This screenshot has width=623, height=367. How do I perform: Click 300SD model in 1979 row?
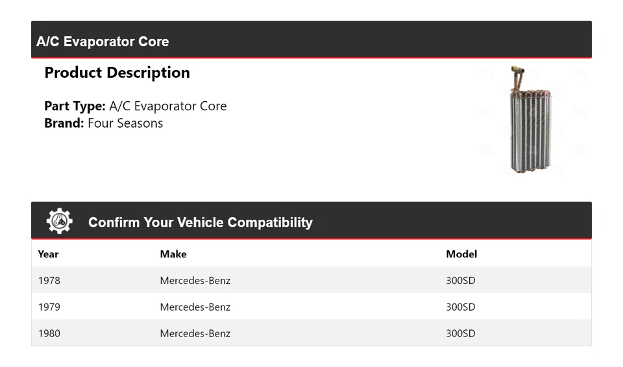click(460, 307)
